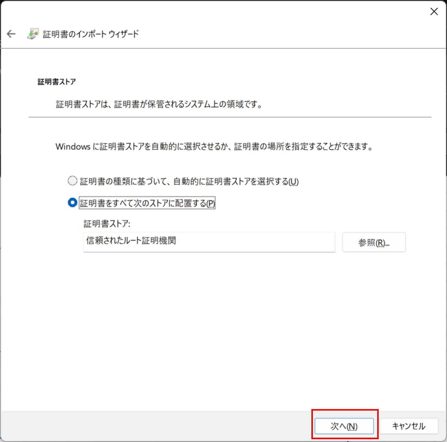Open the browse dialog via 参照(R) button
The image size is (447, 442).
[x=374, y=242]
